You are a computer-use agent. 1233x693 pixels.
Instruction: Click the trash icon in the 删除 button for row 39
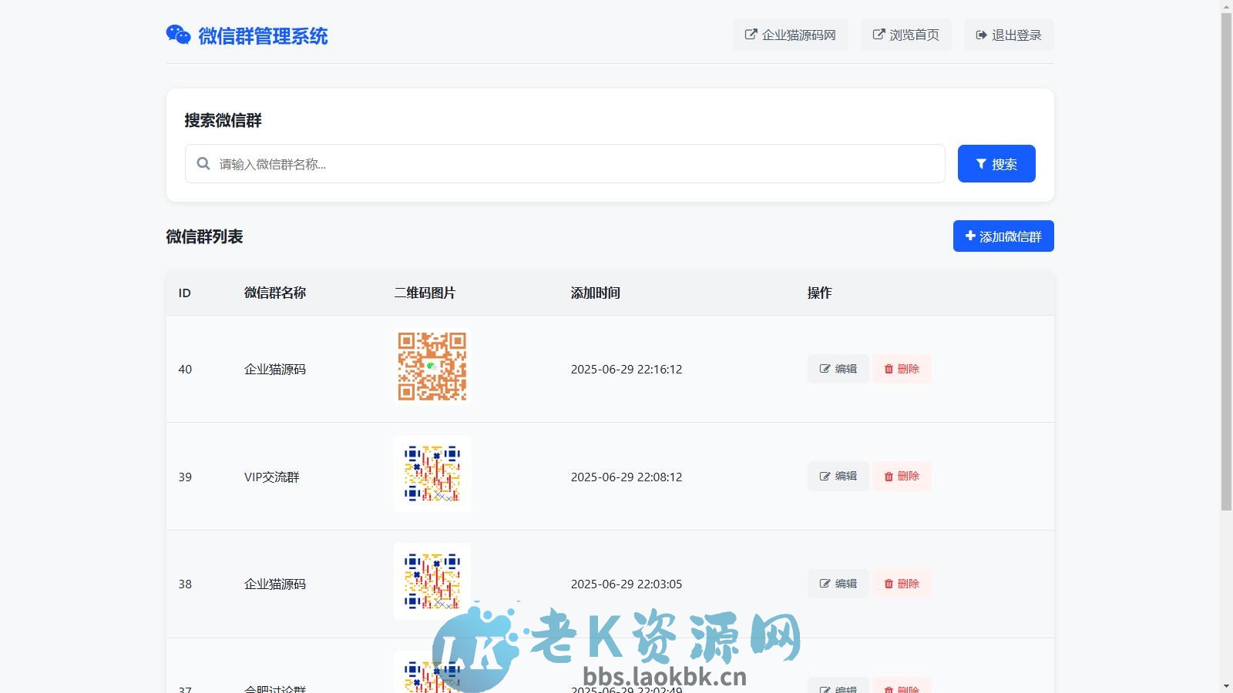[888, 476]
